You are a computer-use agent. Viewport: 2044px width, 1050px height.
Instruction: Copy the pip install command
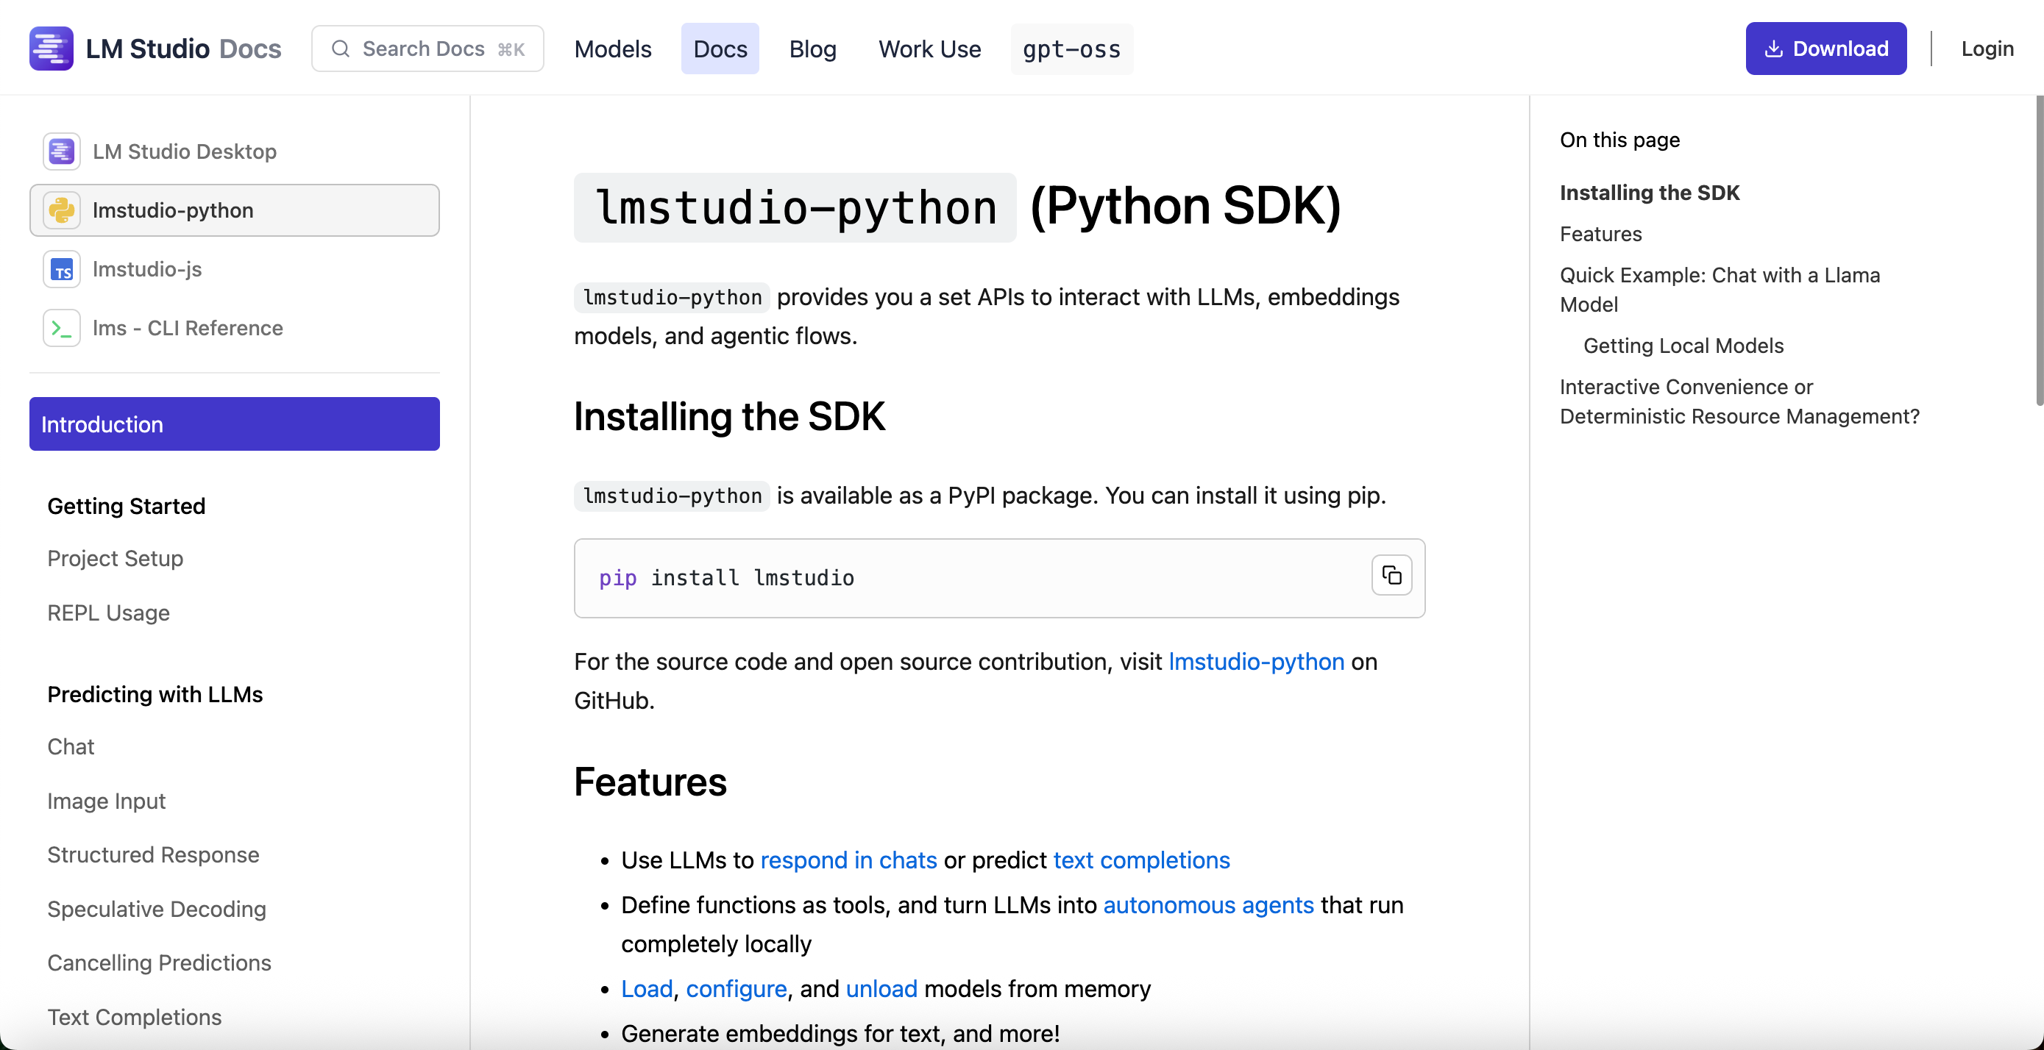(x=1391, y=575)
